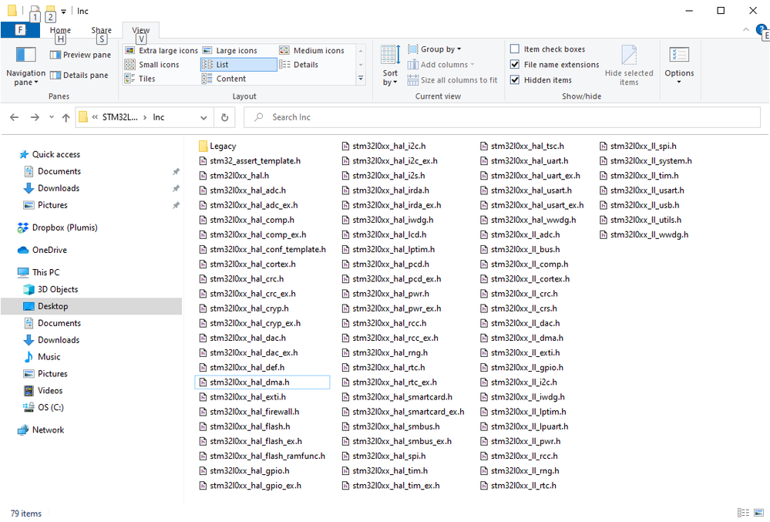Screen dimensions: 770x522
Task: Switch to Extra large icons layout
Action: pos(161,50)
